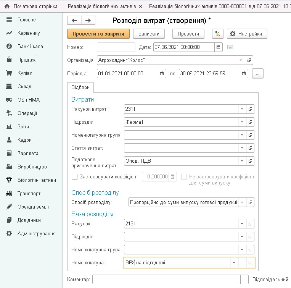
Task: Open the Настройки settings button
Action: [247, 34]
